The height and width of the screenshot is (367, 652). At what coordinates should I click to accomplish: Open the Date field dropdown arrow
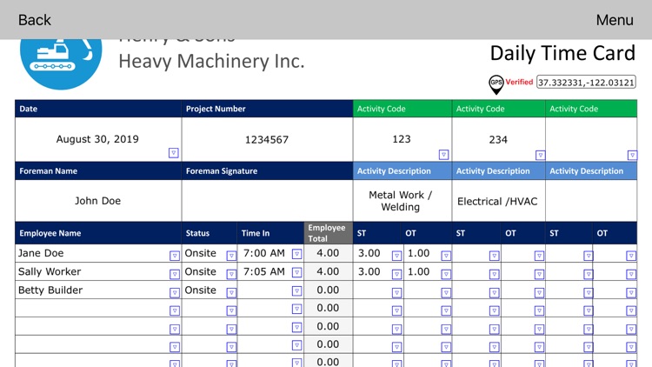tap(174, 153)
